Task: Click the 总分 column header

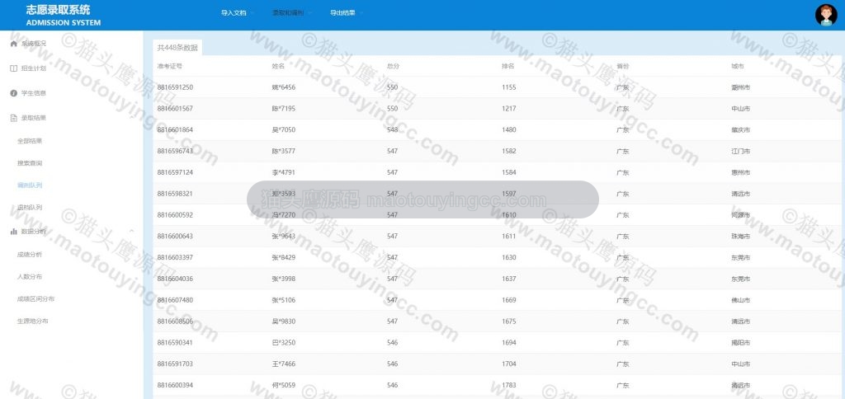Action: click(x=393, y=66)
